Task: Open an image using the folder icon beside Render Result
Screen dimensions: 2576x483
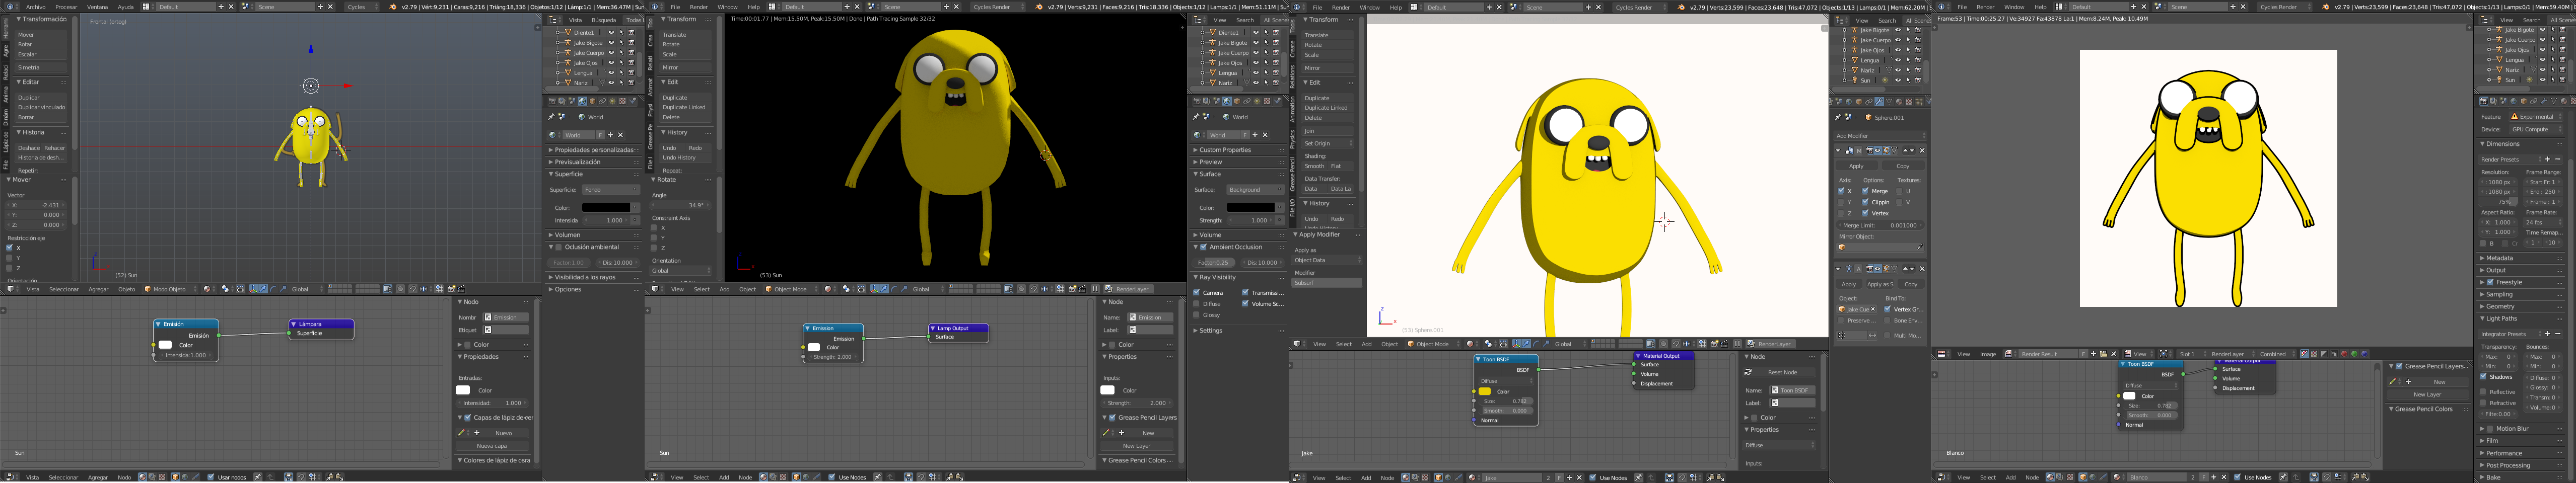Action: [2103, 354]
